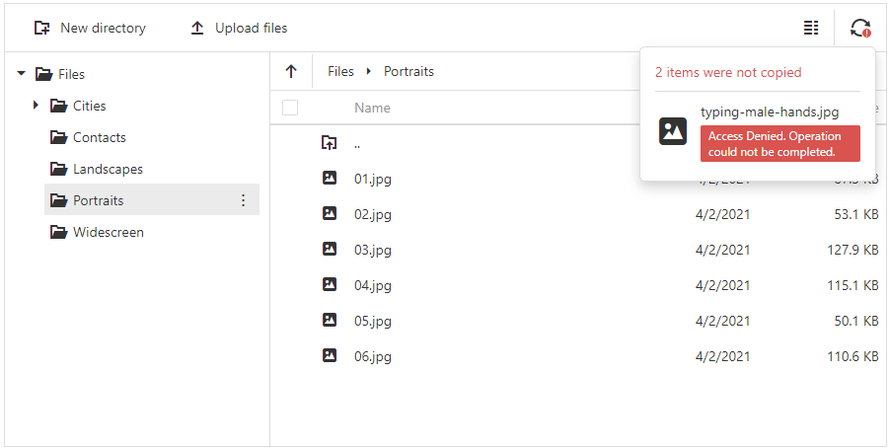
Task: Click the refresh icon with error badge
Action: [860, 29]
